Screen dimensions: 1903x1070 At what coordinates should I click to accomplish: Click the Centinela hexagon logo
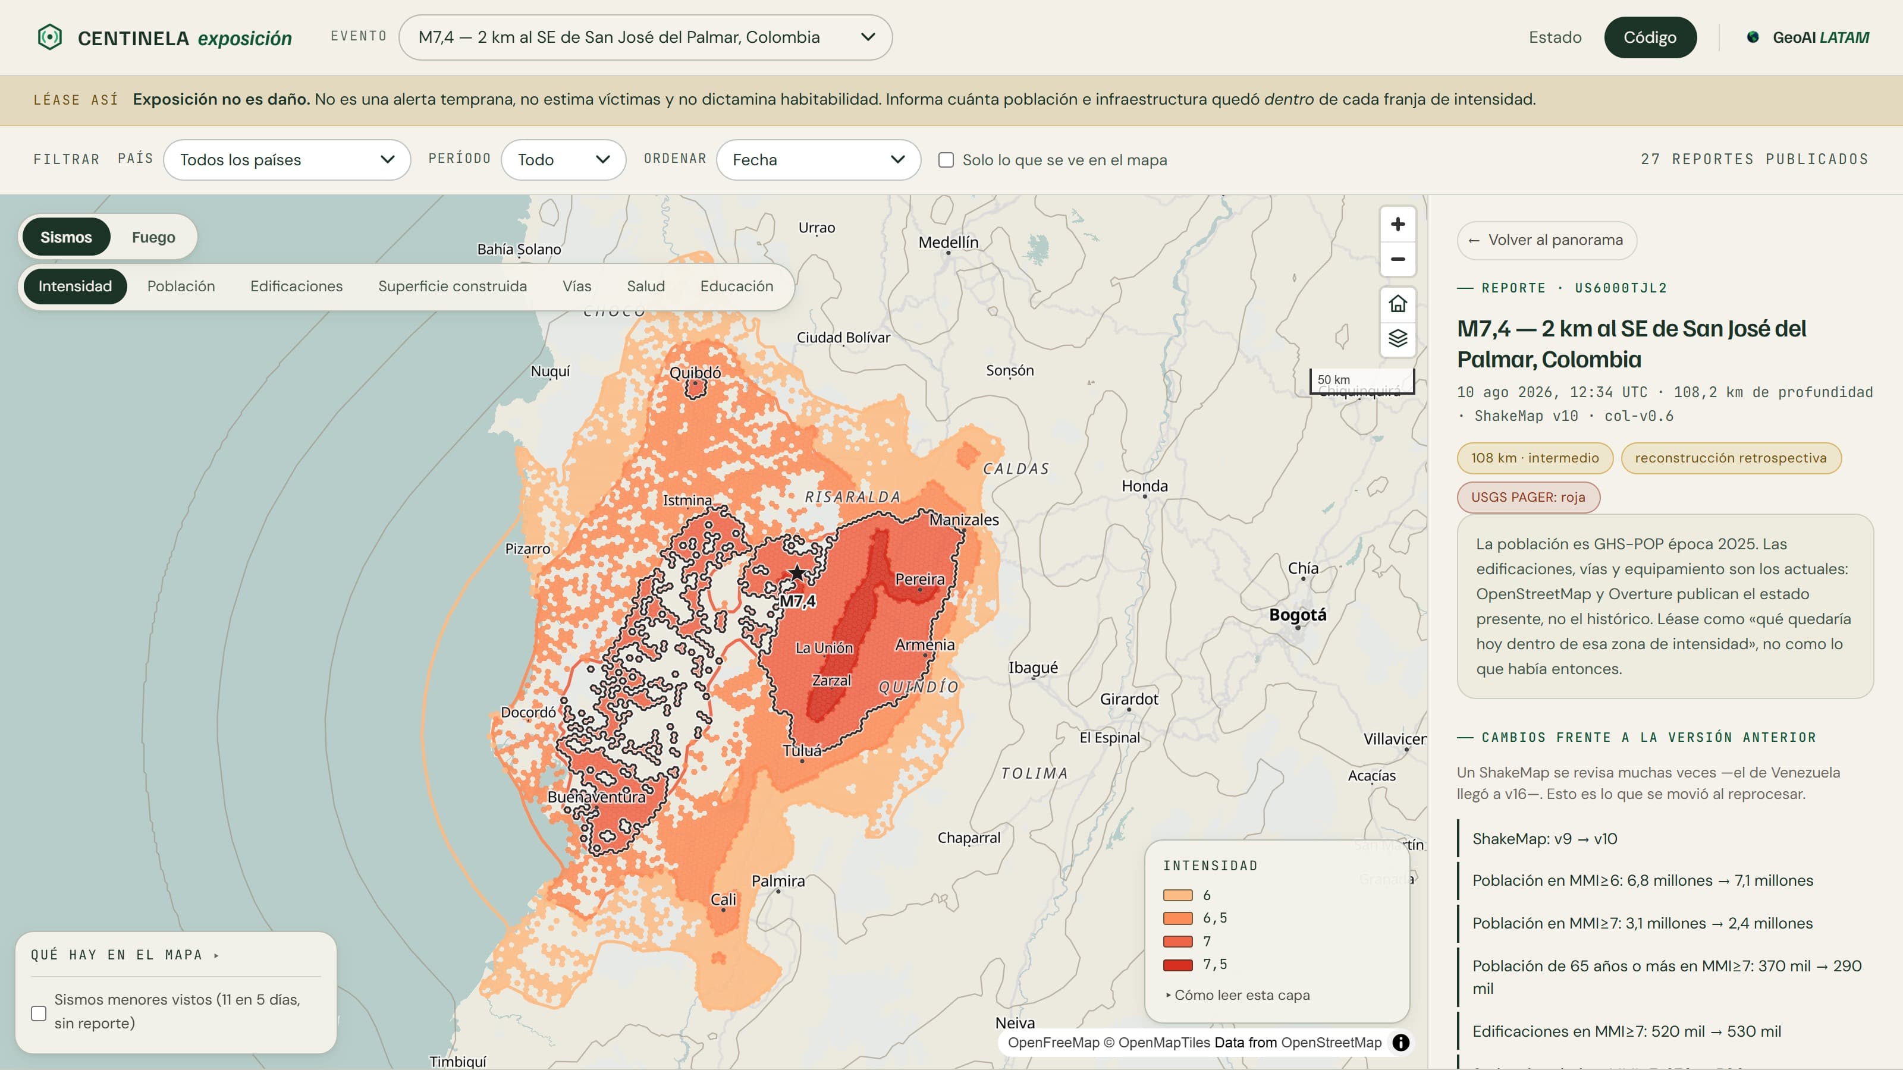[49, 37]
